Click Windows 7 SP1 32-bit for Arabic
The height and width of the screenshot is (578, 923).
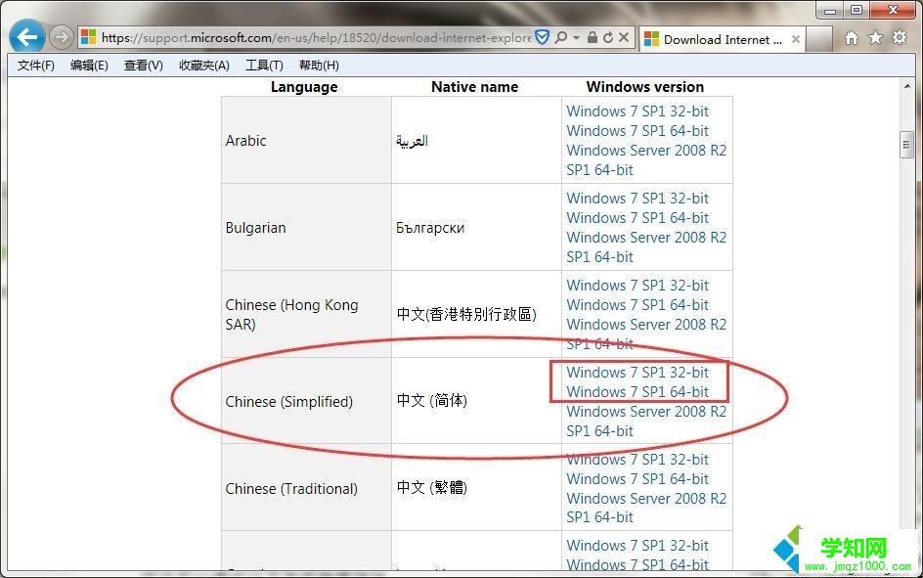pos(637,111)
